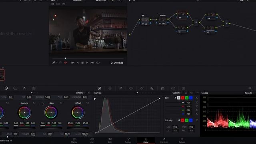This screenshot has width=256, height=144.
Task: Reset all color wheels next to Wheels dropdown
Action: coord(89,93)
